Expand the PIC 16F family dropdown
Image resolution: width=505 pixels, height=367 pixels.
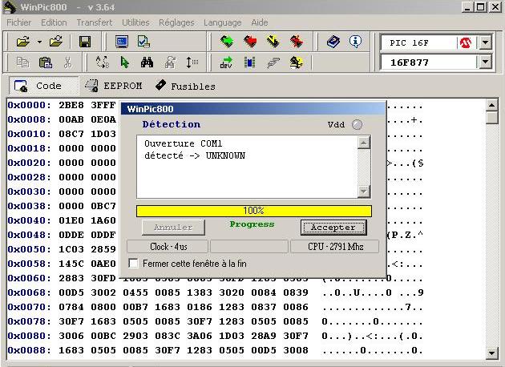coord(485,42)
